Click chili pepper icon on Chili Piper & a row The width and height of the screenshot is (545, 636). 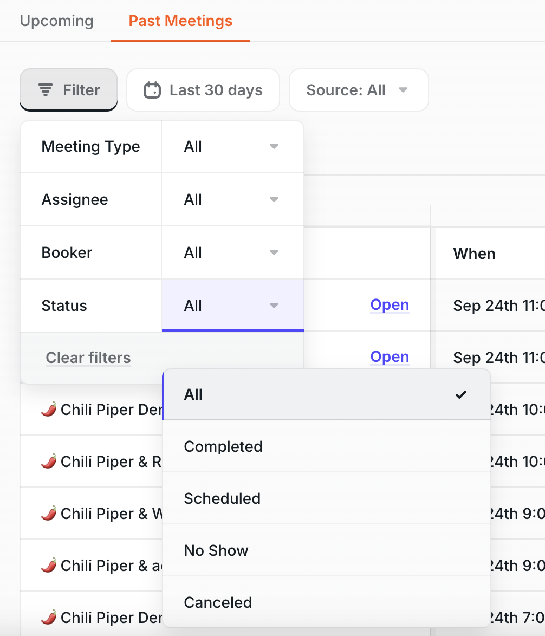coord(49,566)
